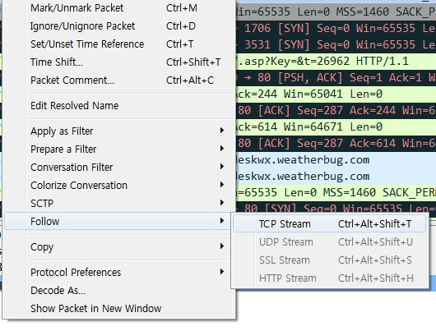Select packet row 1706 [SYN] Seq=0

(x=336, y=28)
